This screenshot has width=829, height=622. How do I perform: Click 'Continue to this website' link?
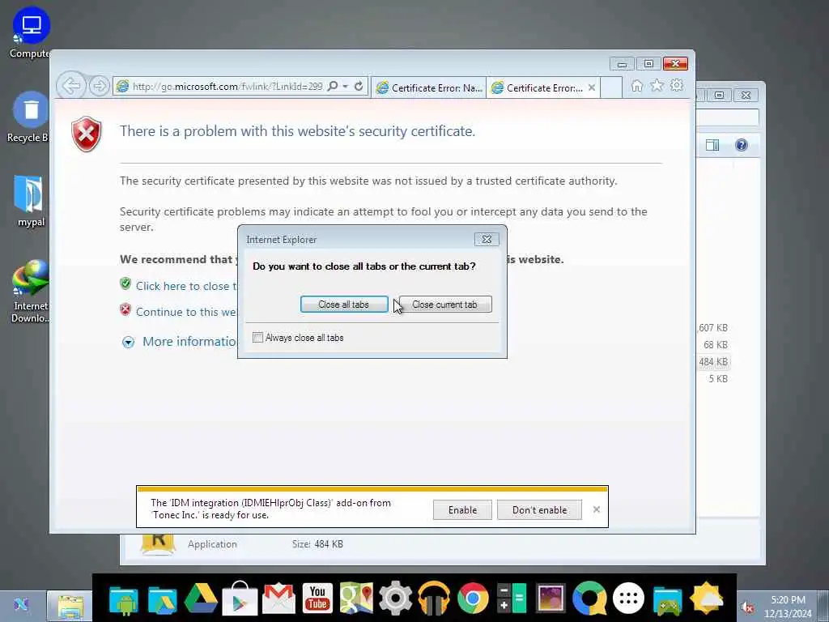pyautogui.click(x=186, y=312)
